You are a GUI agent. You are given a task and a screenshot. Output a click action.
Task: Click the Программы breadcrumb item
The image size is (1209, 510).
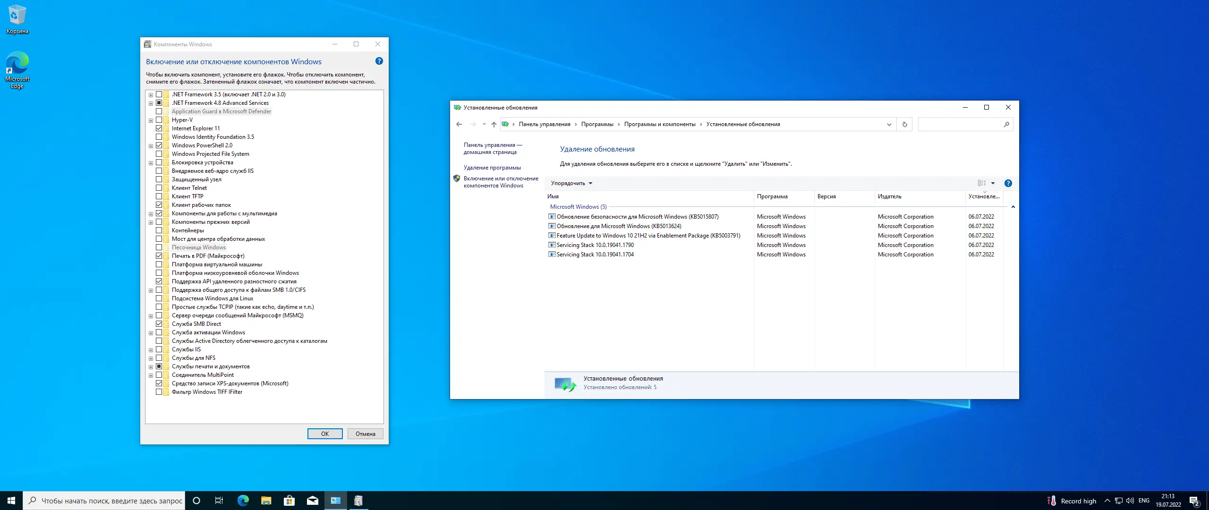click(x=597, y=125)
